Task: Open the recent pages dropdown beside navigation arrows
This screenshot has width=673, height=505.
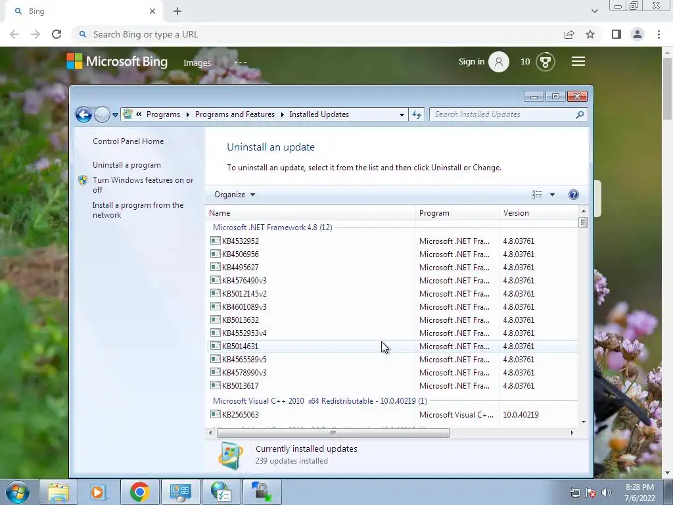Action: click(115, 115)
